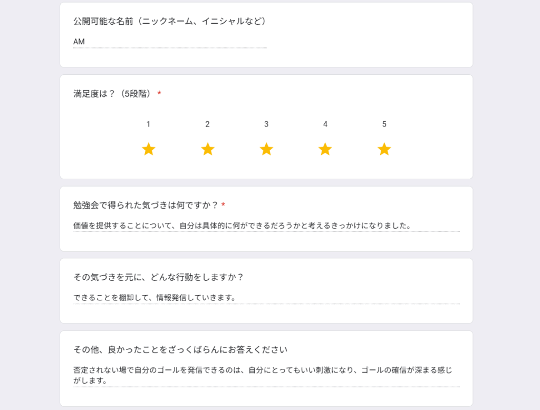Choose the fourth star rating
Screen dimensions: 540x410
(x=325, y=150)
